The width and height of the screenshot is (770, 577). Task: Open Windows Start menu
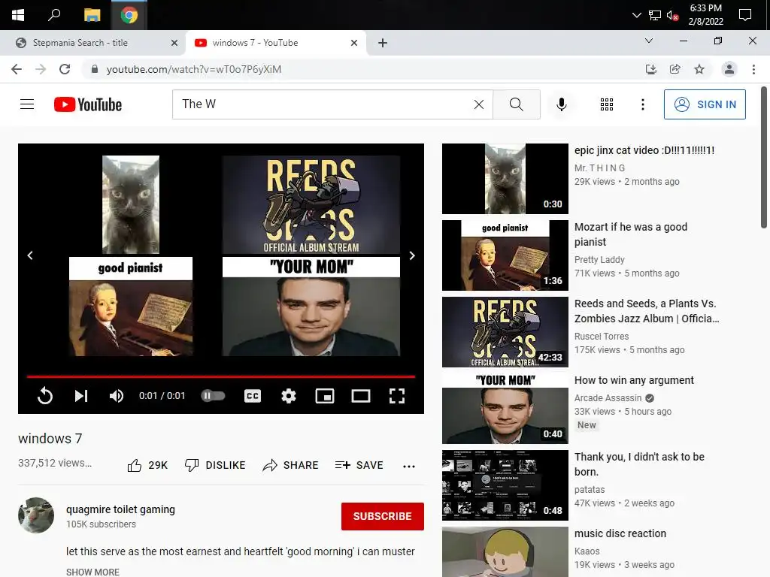point(18,15)
